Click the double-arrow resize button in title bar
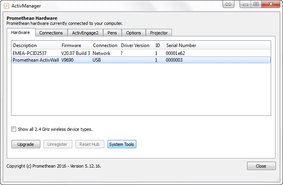This screenshot has height=185, width=283. 228,4
